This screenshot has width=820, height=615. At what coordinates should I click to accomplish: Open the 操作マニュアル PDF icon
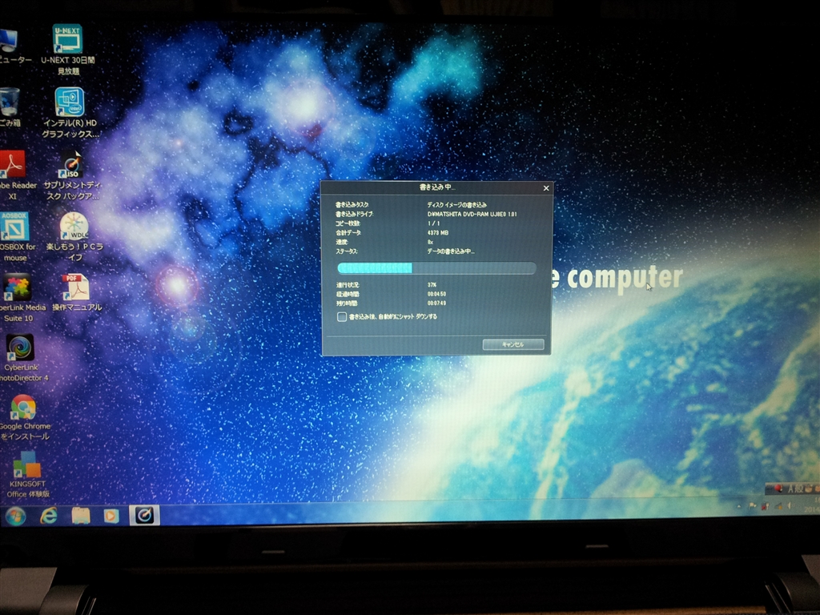coord(76,293)
